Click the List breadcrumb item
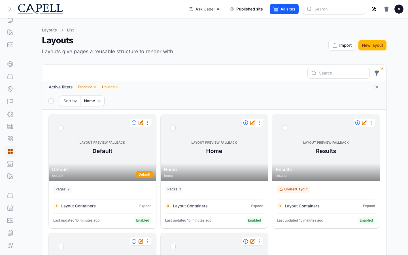 [70, 30]
